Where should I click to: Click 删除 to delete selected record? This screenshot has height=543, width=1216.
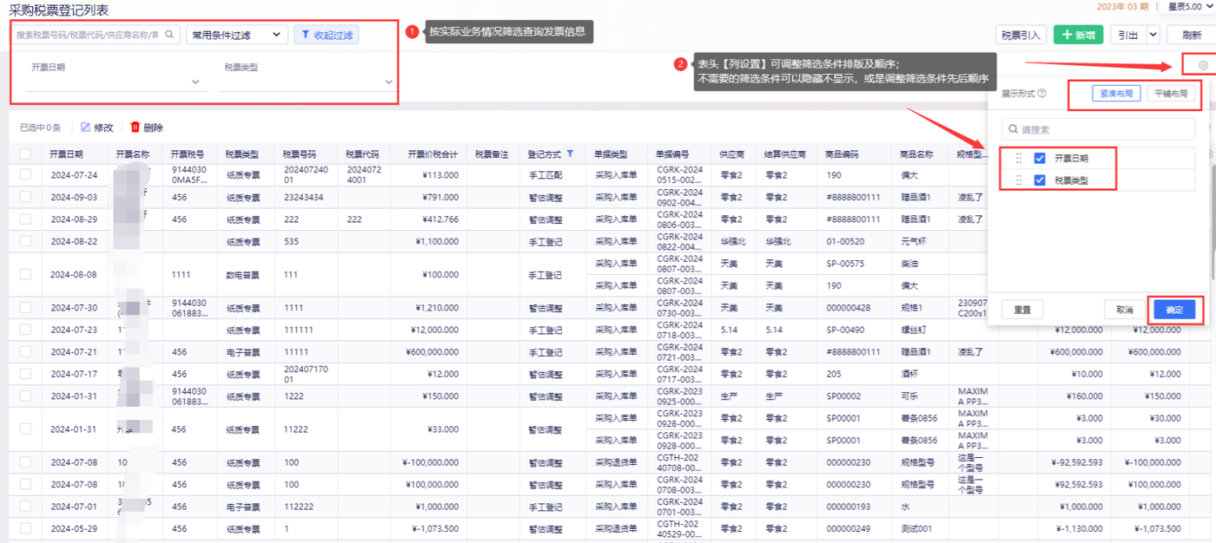(153, 128)
